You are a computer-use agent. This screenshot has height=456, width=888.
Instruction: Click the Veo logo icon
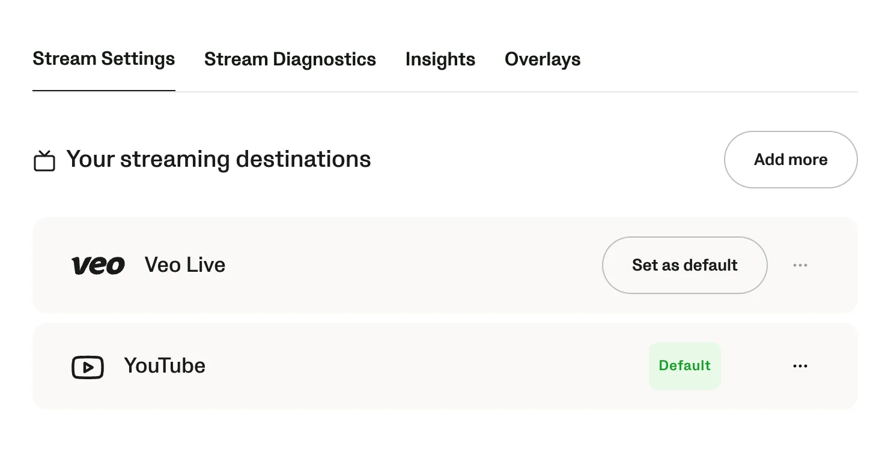click(98, 265)
